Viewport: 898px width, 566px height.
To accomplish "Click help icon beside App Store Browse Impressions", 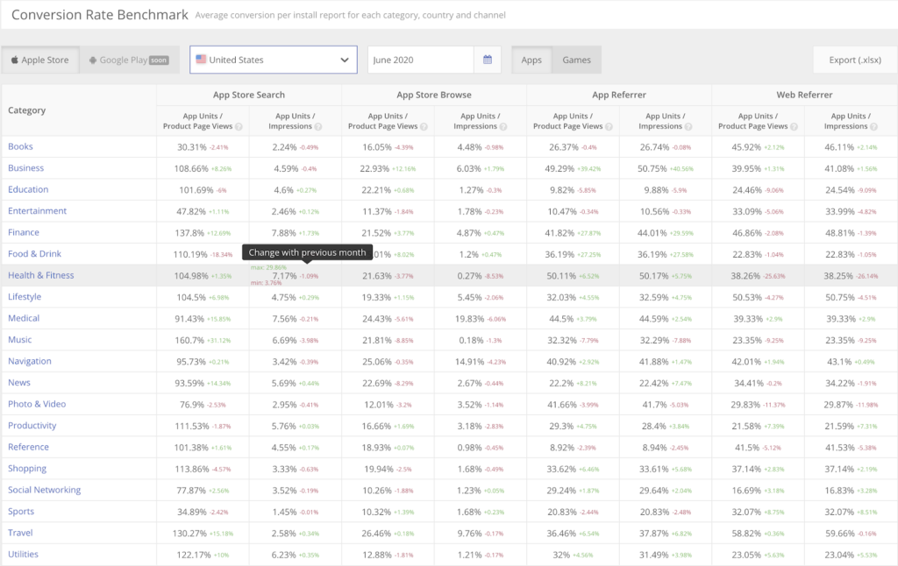I will (x=502, y=126).
